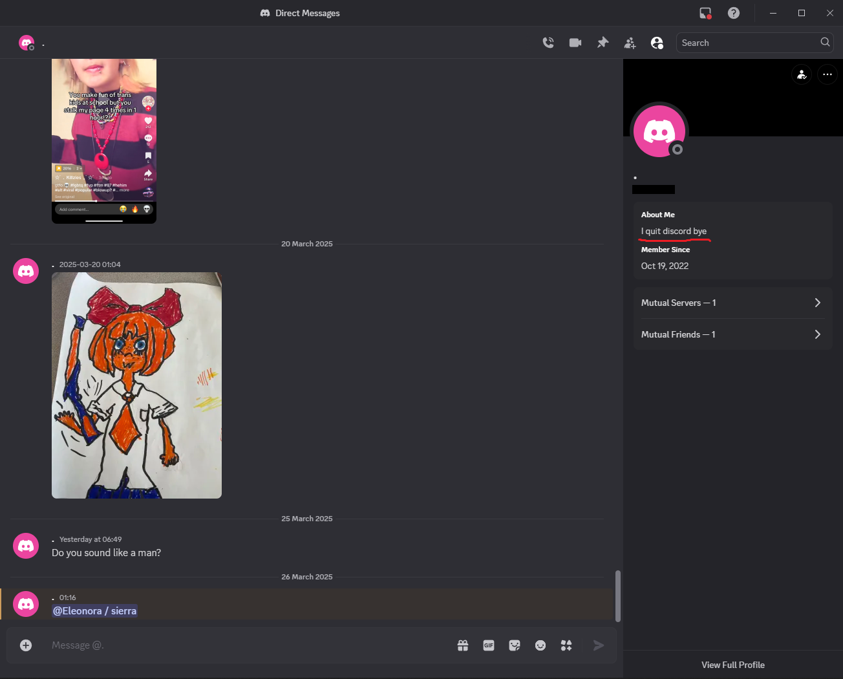Open the sticker picker
This screenshot has width=843, height=679.
[515, 645]
